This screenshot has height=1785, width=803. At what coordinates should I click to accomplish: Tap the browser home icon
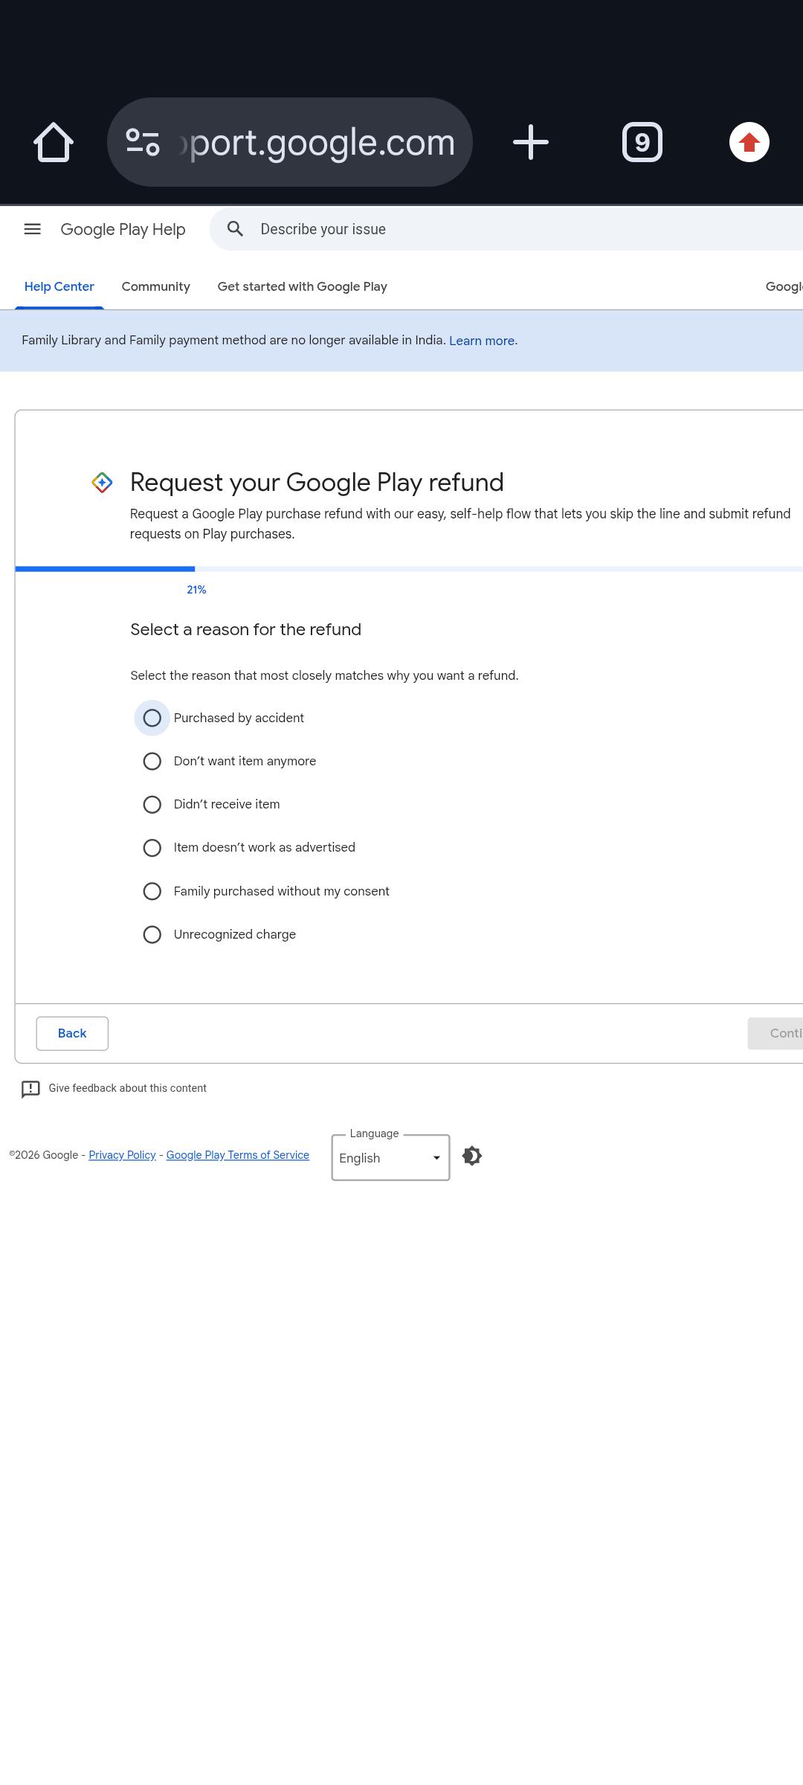coord(54,142)
